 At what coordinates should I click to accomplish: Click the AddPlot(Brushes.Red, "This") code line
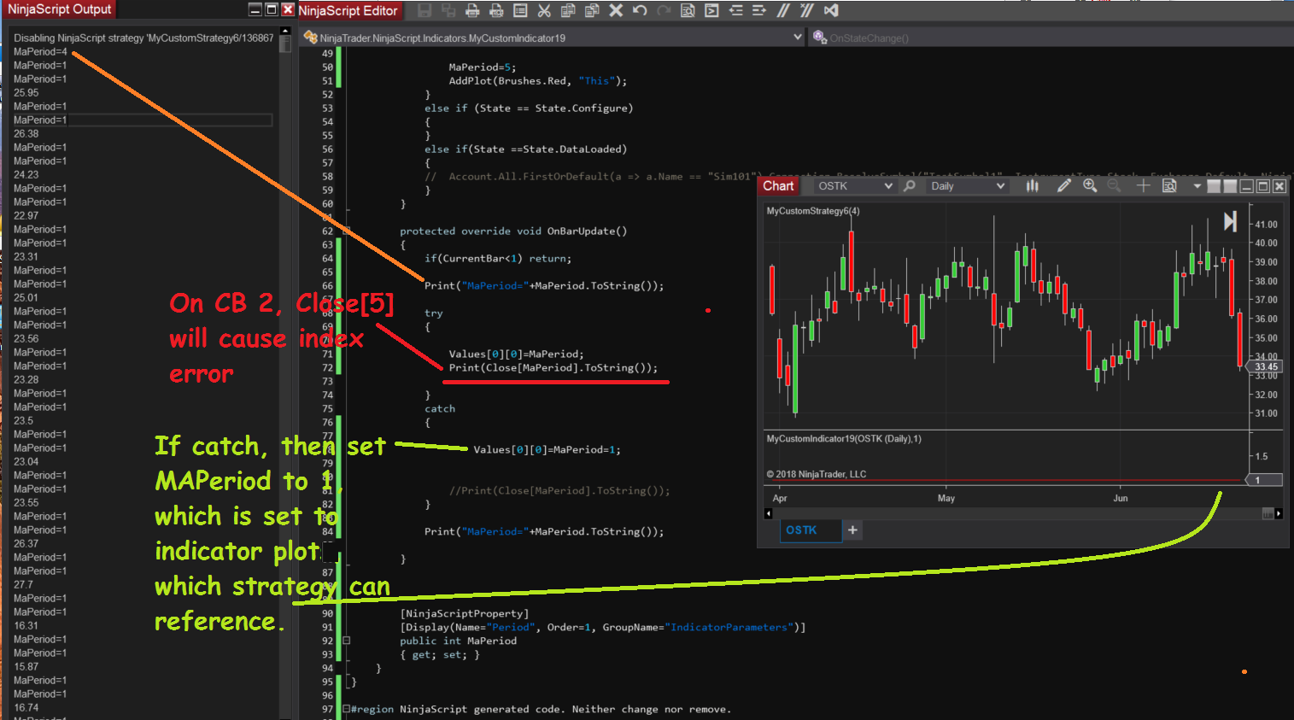(x=538, y=81)
